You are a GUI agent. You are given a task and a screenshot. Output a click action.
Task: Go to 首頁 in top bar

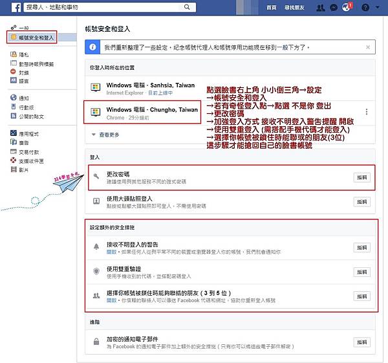pyautogui.click(x=271, y=8)
